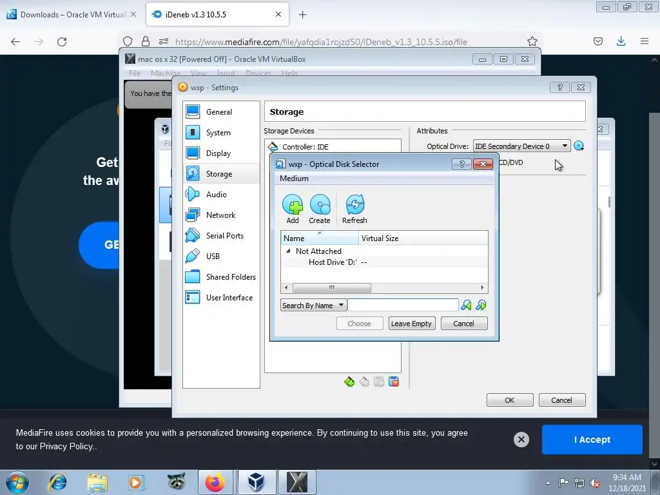Cancel the Optical Disk Selector
The width and height of the screenshot is (660, 495).
[464, 324]
